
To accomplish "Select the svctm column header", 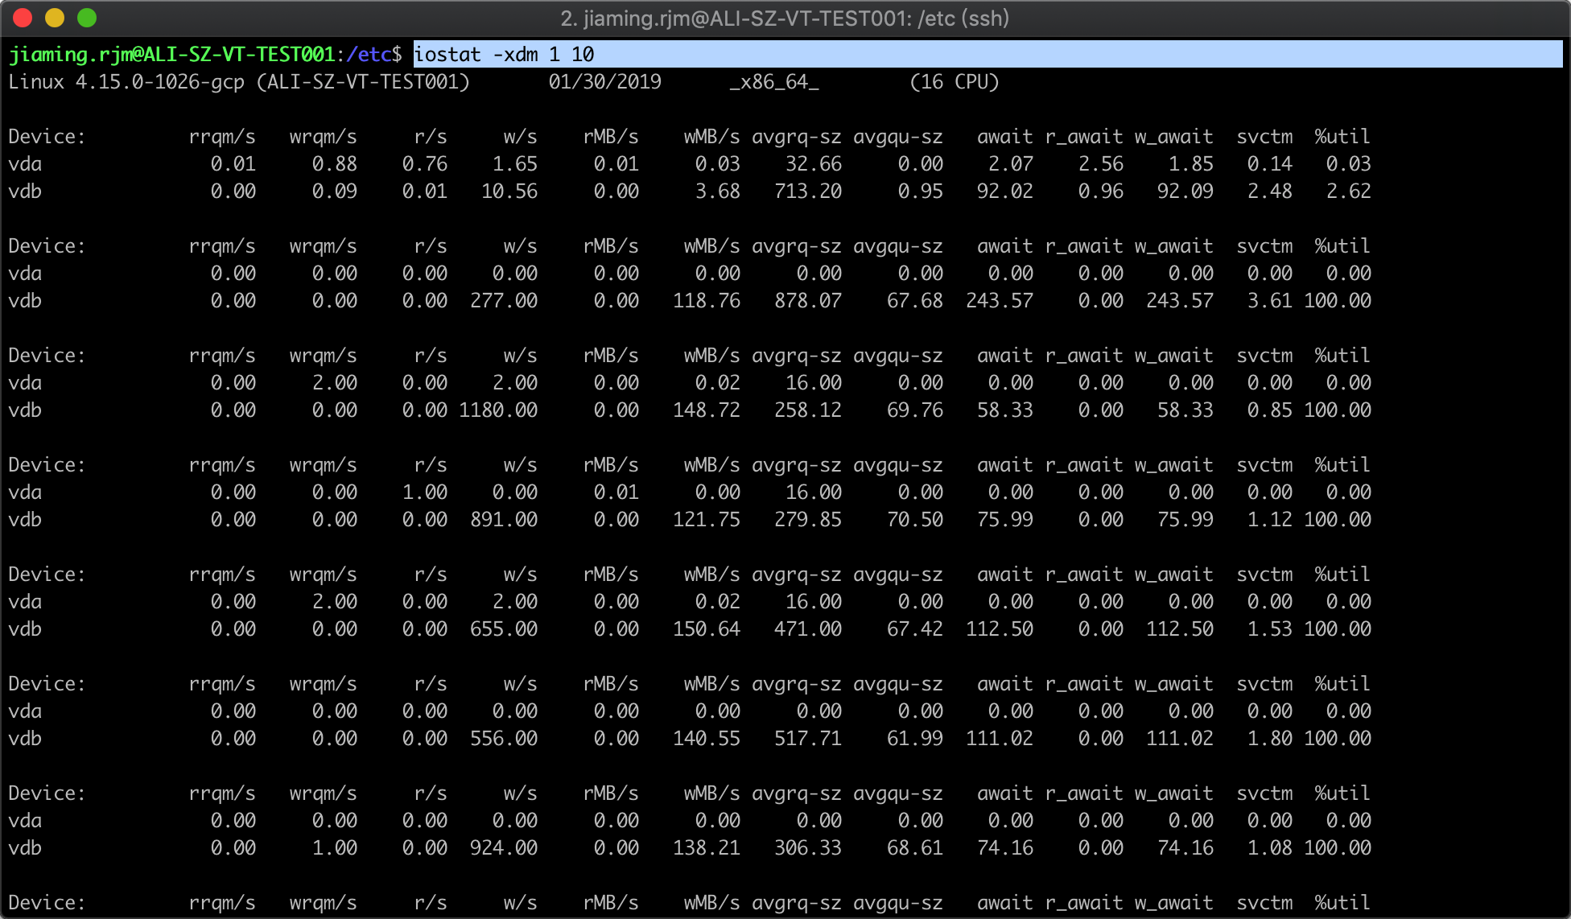I will pyautogui.click(x=1264, y=136).
